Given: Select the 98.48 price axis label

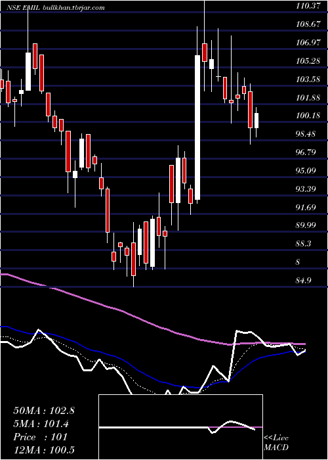Looking at the screenshot, I should [x=306, y=134].
